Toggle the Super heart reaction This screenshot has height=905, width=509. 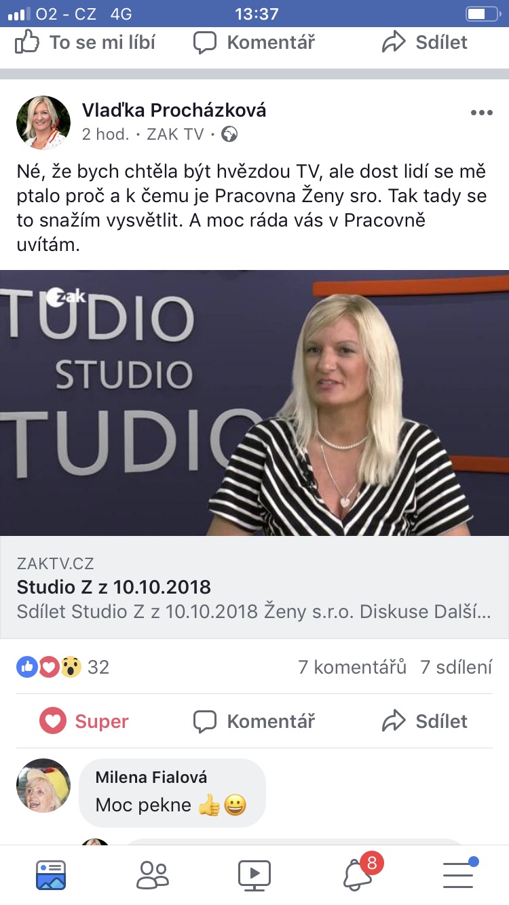[x=84, y=721]
